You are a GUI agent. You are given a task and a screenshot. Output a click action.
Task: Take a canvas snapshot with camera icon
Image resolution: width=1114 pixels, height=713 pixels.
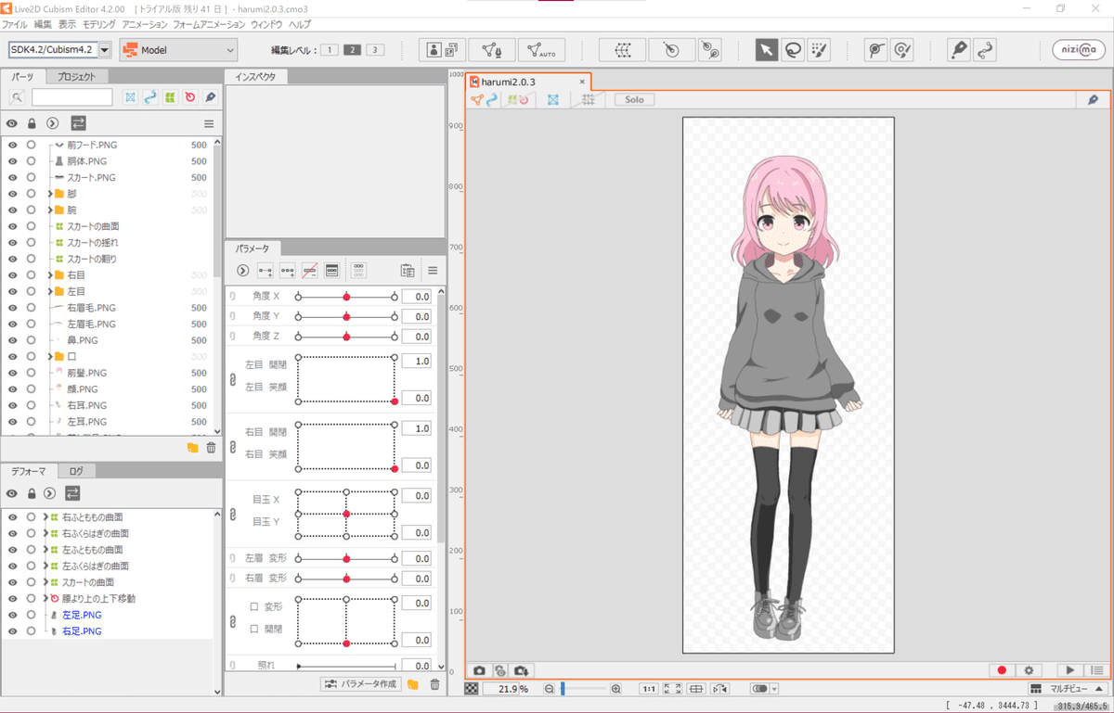point(479,670)
